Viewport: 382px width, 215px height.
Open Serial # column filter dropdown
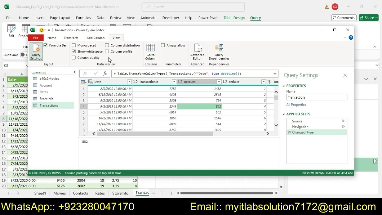point(264,82)
